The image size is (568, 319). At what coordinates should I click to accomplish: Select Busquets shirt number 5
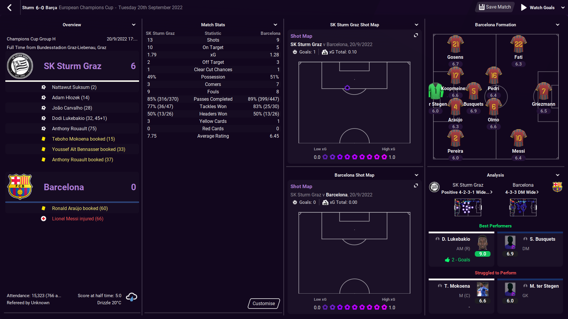coord(474,91)
